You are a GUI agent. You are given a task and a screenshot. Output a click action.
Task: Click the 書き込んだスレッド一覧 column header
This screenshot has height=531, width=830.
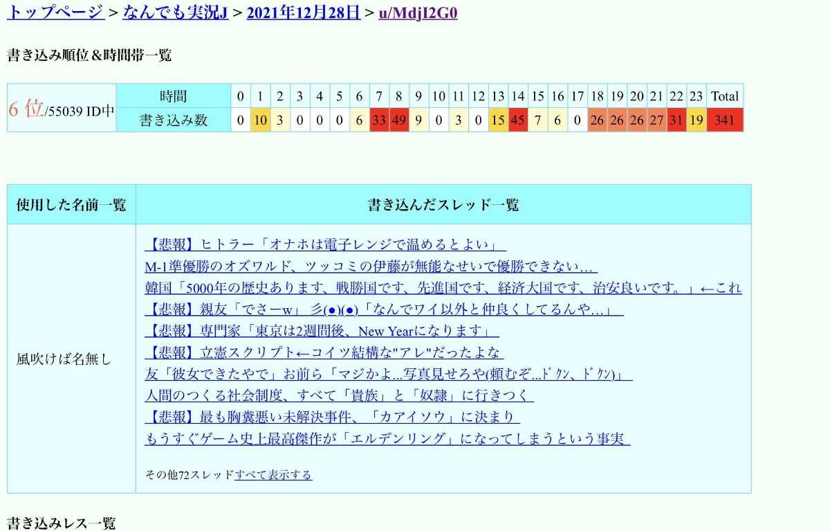[443, 205]
